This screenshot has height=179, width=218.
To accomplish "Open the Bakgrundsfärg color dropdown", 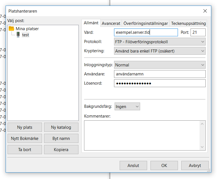I will click(x=127, y=106).
